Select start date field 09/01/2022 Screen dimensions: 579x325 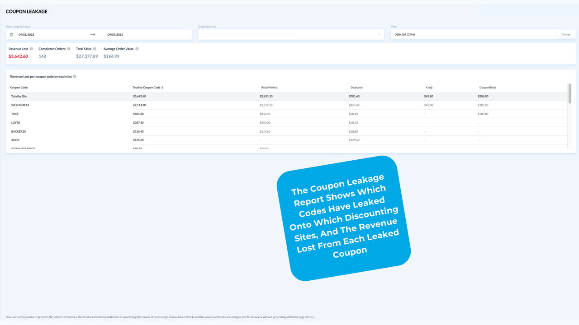pyautogui.click(x=27, y=34)
